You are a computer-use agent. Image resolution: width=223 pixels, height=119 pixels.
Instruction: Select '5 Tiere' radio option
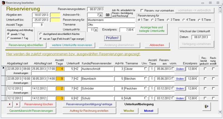point(199,20)
